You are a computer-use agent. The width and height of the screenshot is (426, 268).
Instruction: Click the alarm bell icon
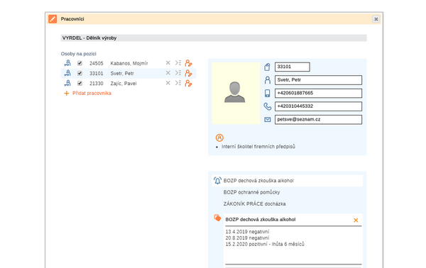click(x=217, y=181)
